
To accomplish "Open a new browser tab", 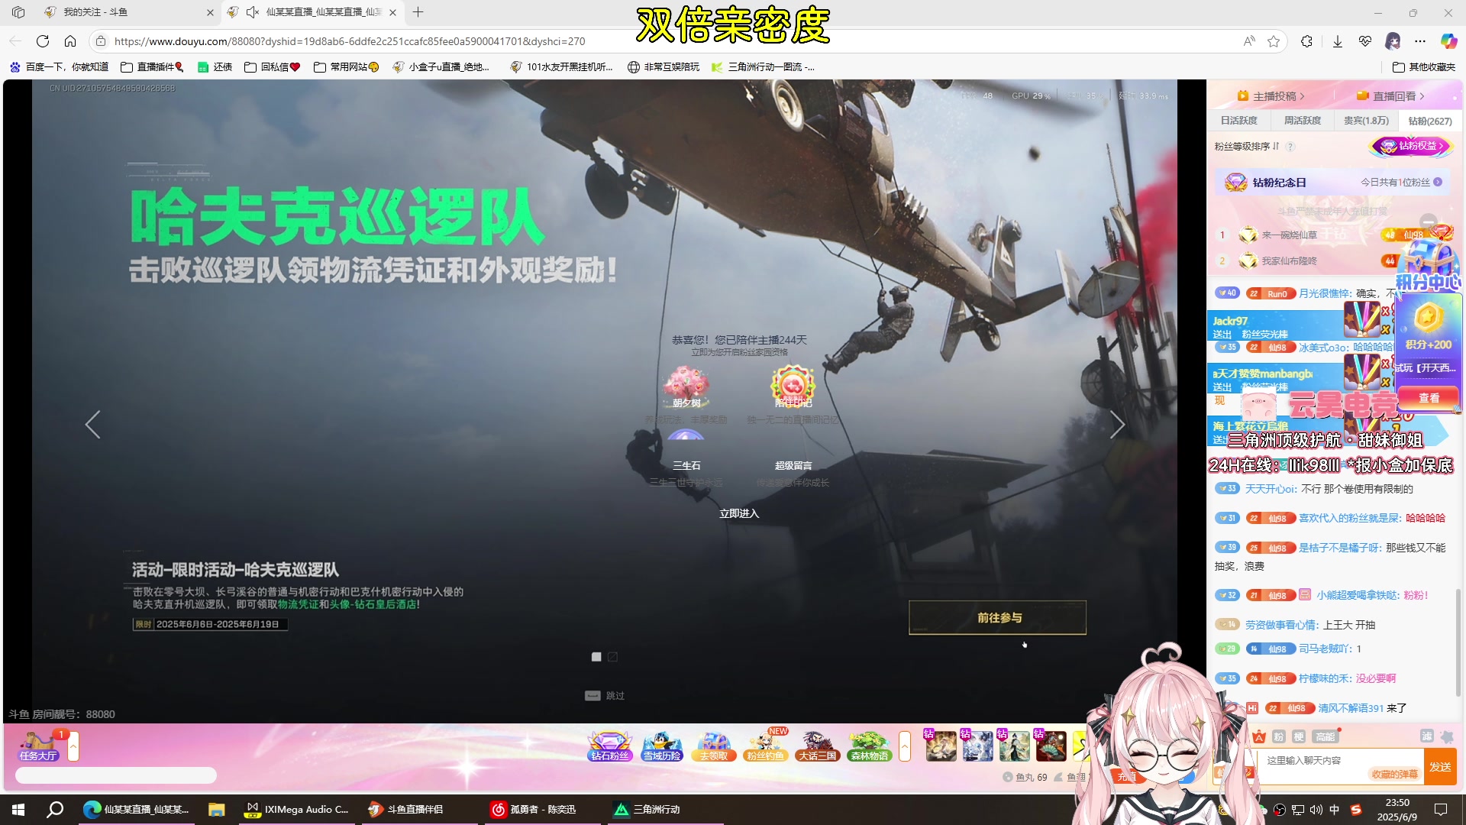I will click(x=418, y=12).
